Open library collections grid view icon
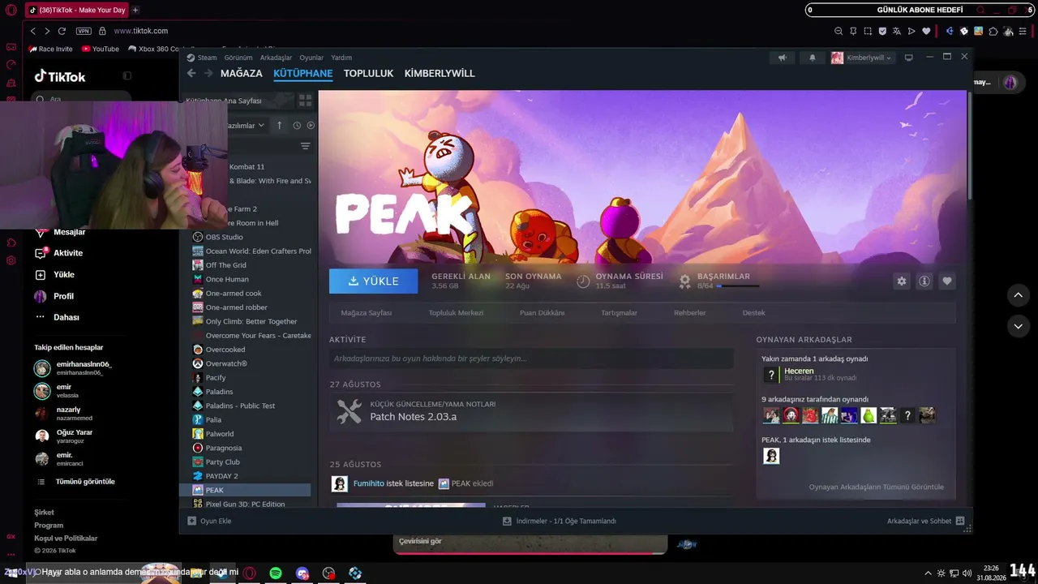 pyautogui.click(x=305, y=101)
